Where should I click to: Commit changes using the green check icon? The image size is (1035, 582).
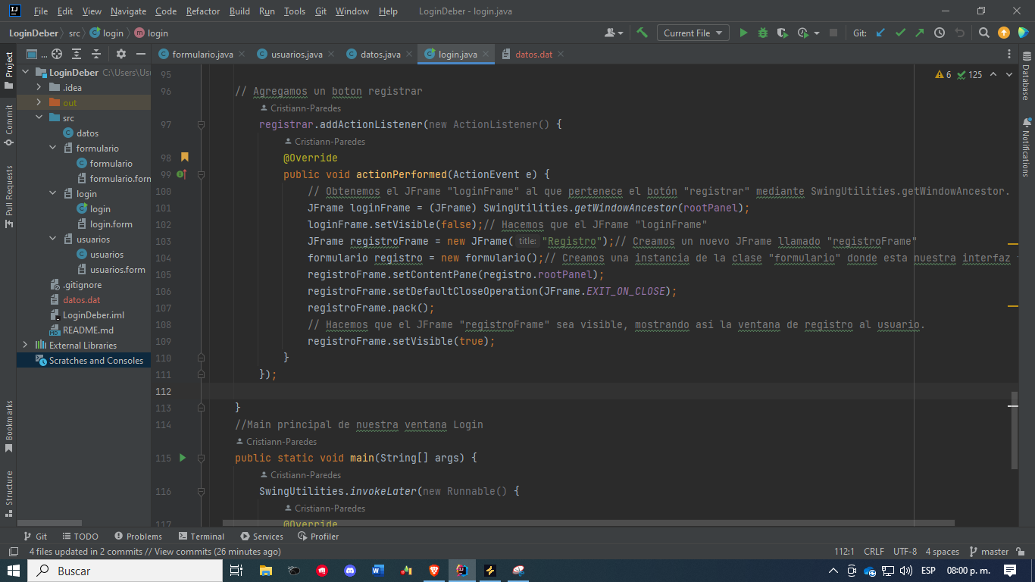coord(900,33)
